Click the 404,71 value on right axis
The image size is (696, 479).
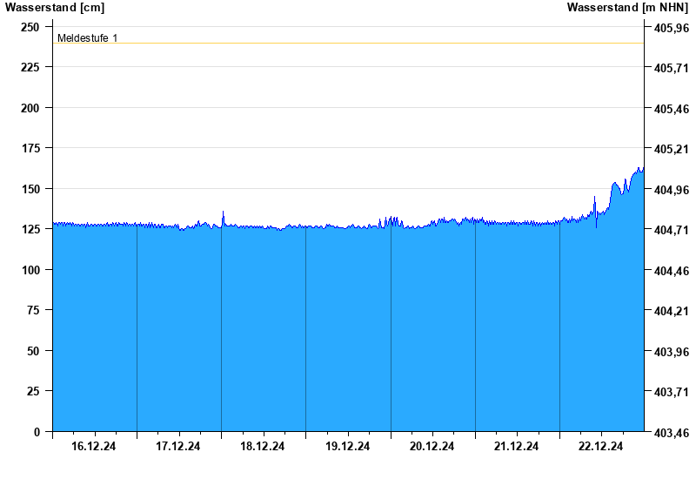[671, 231]
